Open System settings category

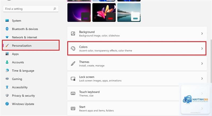tap(31, 21)
